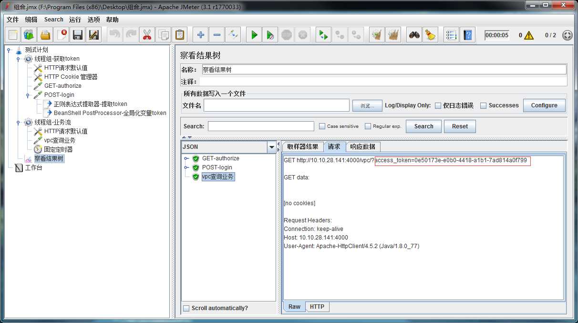
Task: Clear all results with the double broom icon
Action: [393, 35]
